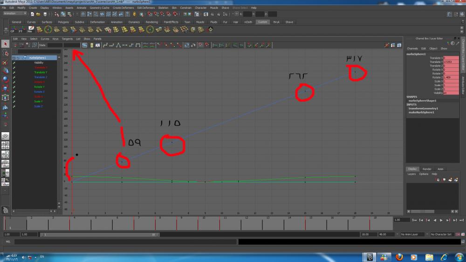The height and width of the screenshot is (262, 466).
Task: Expand makeNurbSphere1 input node
Action: pos(421,113)
